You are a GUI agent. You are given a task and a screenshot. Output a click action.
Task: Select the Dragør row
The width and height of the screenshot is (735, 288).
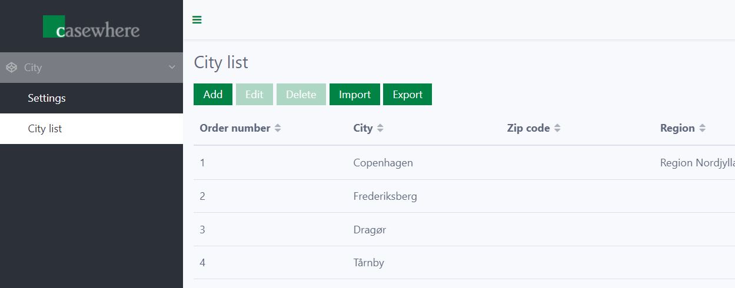(370, 229)
